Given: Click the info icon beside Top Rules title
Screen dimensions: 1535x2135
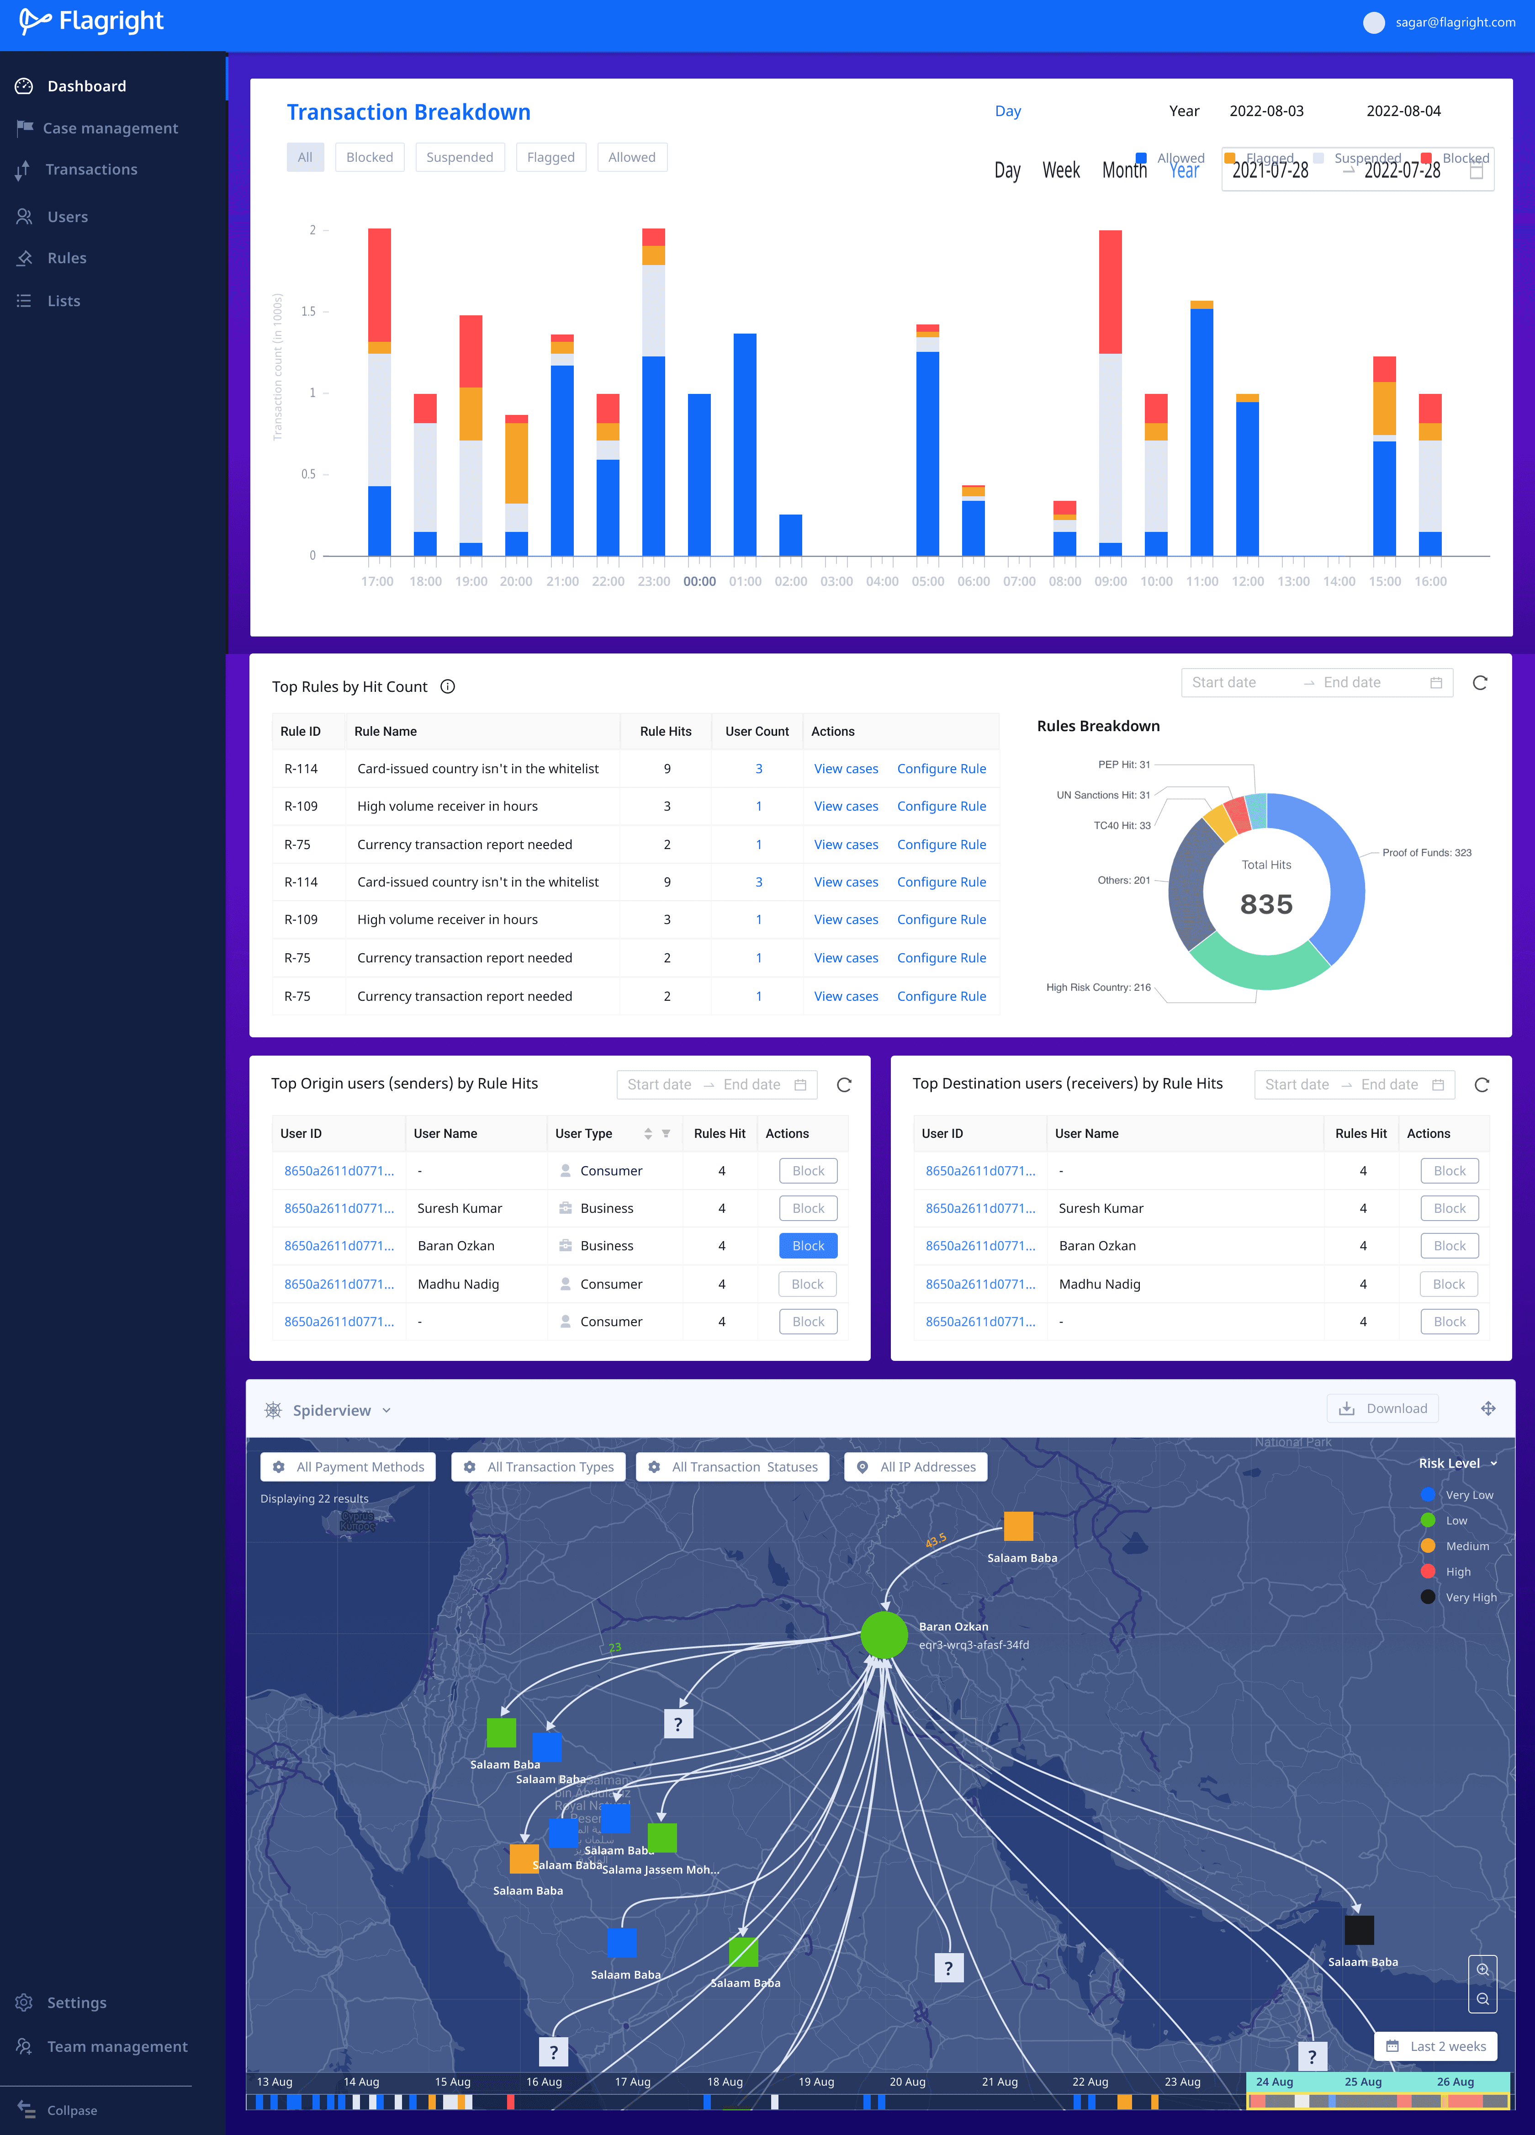Looking at the screenshot, I should (x=448, y=686).
